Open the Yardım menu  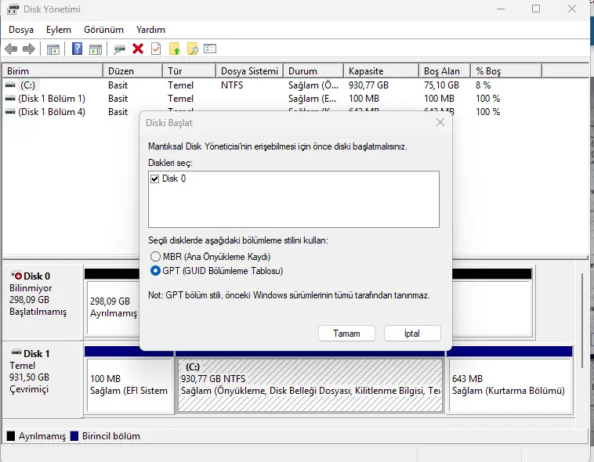point(150,30)
